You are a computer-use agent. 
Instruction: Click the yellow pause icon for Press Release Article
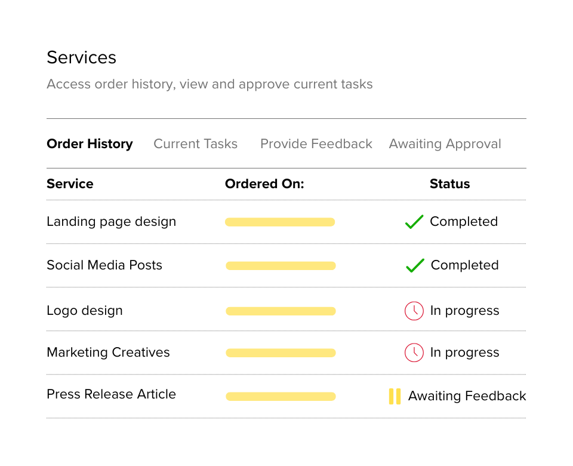click(395, 396)
